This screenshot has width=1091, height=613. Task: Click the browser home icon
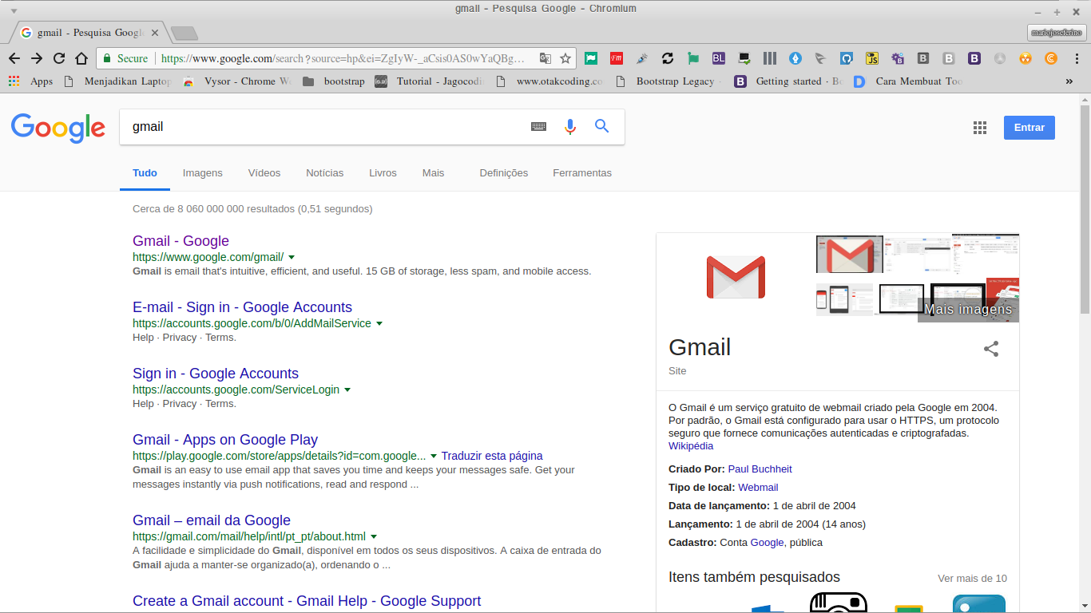[82, 58]
